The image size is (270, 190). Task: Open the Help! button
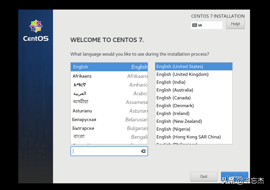[x=236, y=24]
